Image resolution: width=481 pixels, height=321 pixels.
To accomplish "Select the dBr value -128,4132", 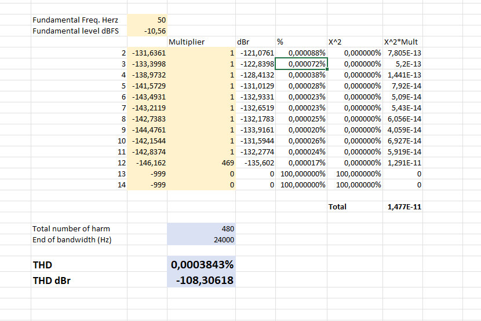I will point(256,75).
